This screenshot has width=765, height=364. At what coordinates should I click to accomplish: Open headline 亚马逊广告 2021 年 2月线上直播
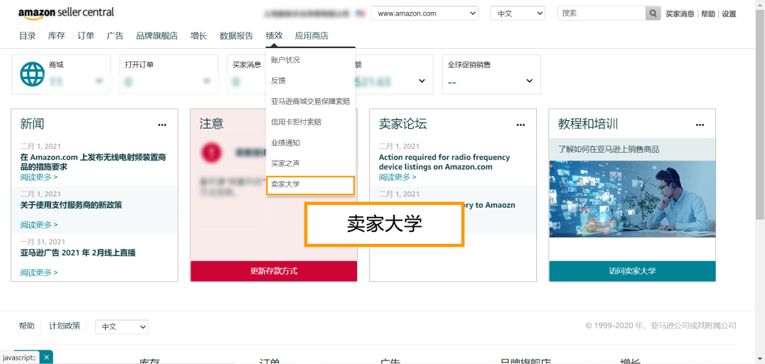click(78, 252)
